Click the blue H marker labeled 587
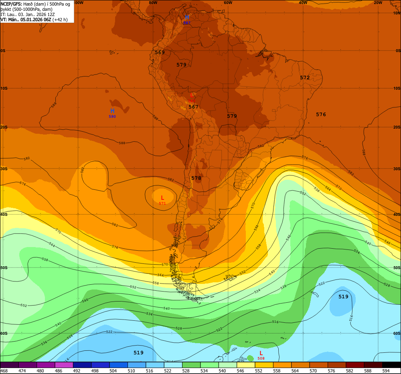 (x=187, y=17)
